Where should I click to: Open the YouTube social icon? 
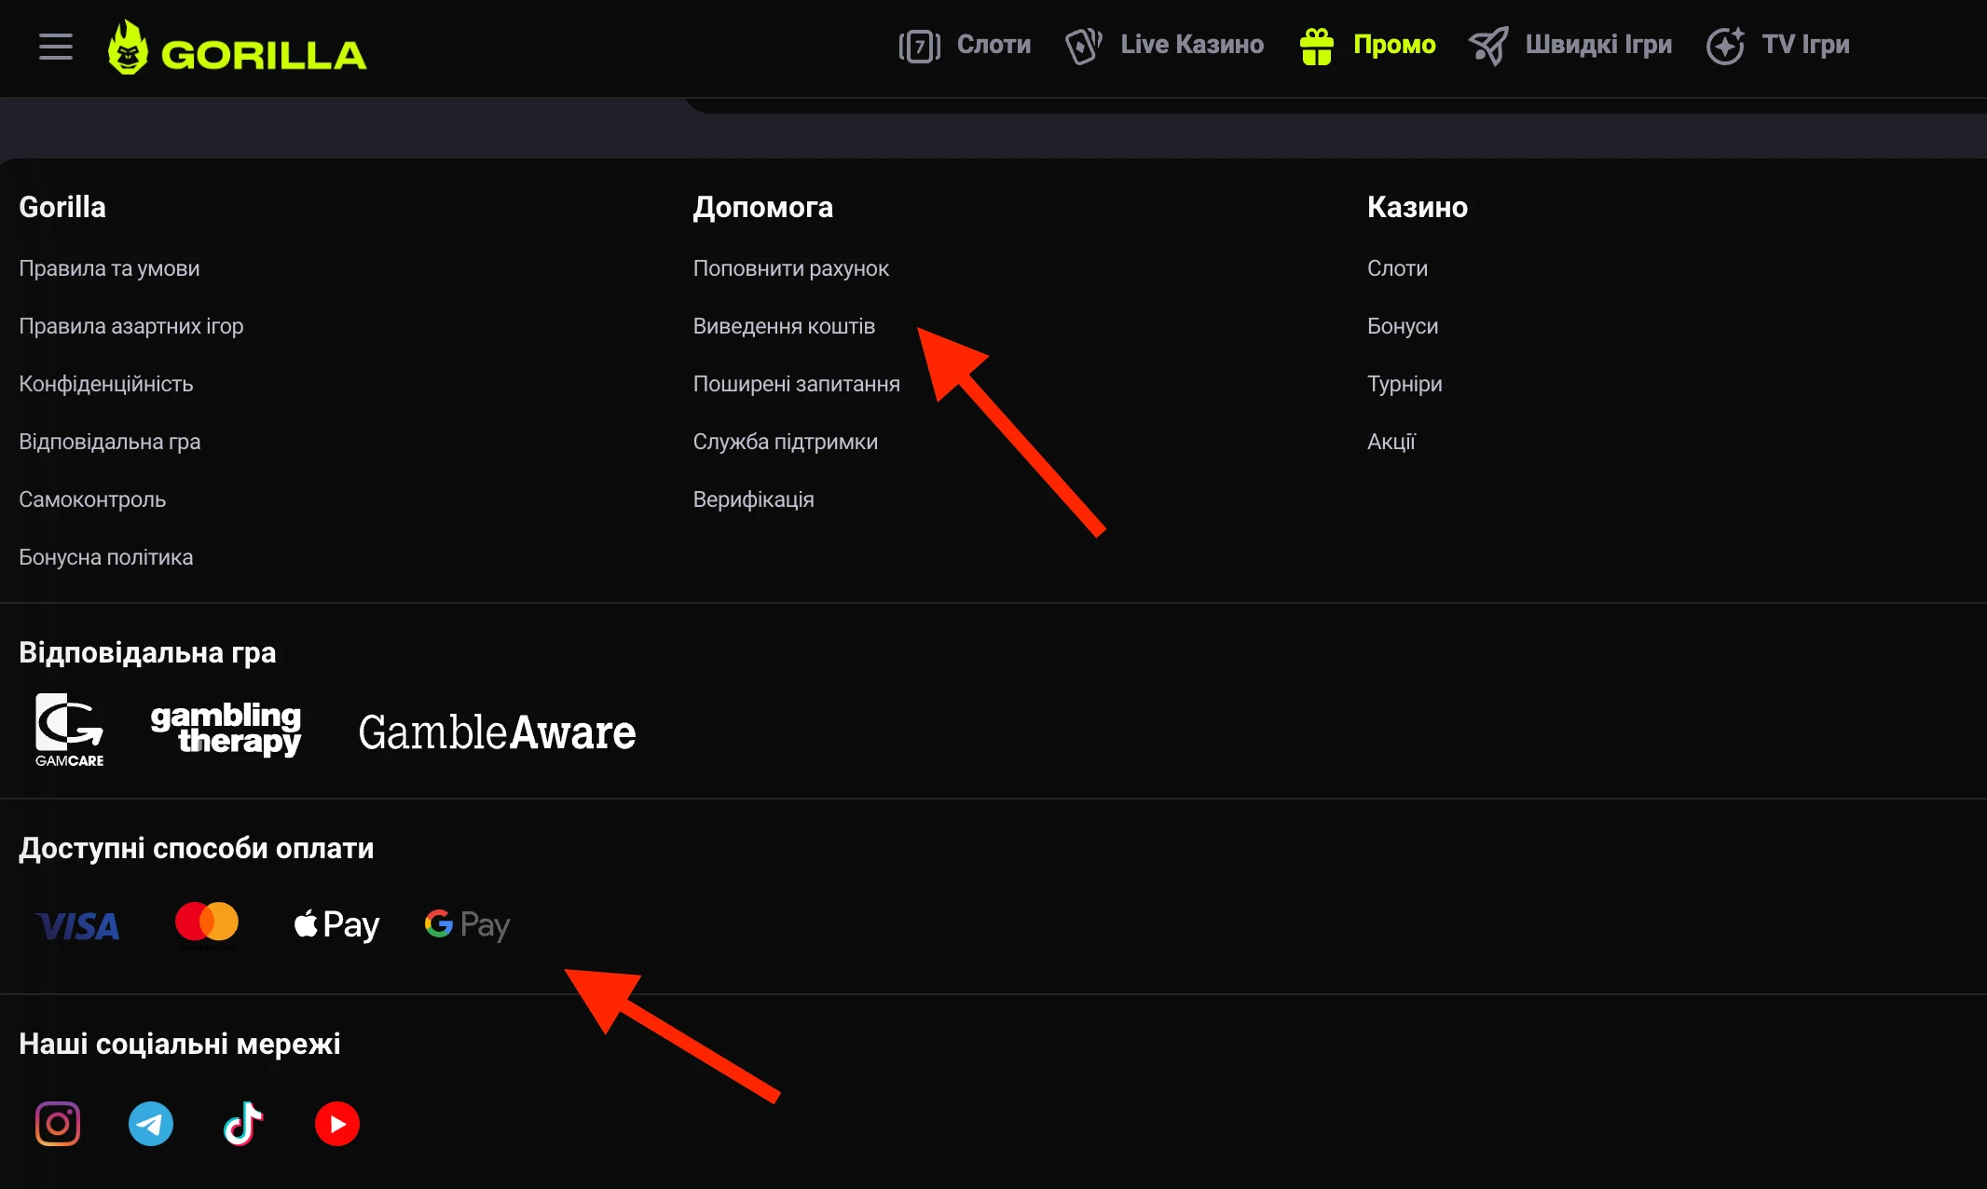[337, 1124]
